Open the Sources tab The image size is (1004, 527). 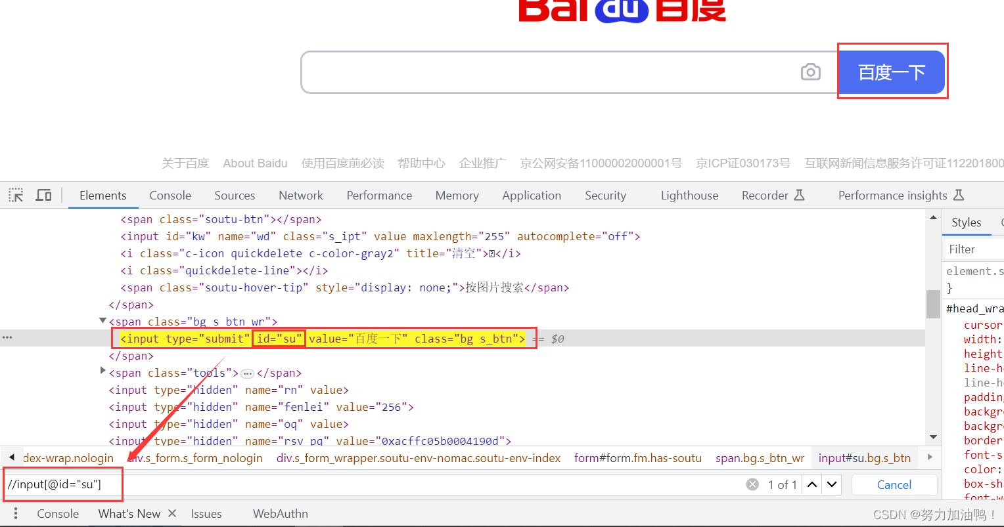tap(235, 196)
